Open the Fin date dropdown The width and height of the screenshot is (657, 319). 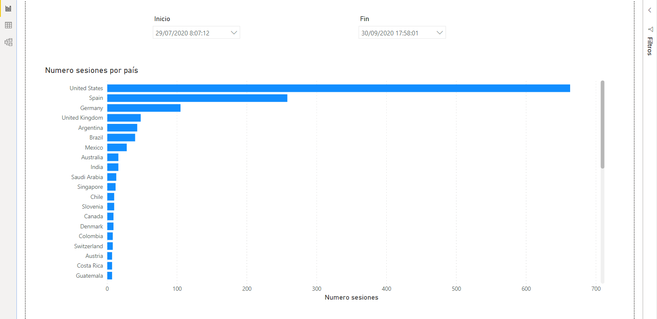[x=439, y=32]
